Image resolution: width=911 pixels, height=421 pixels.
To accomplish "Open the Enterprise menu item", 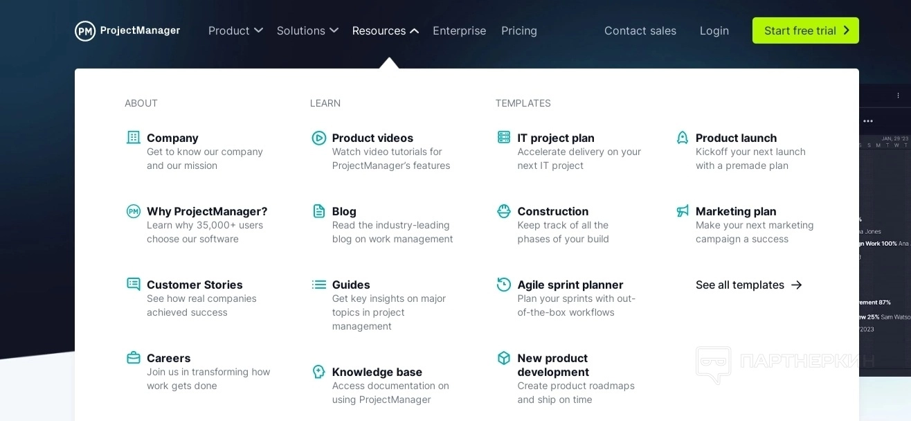I will click(459, 30).
